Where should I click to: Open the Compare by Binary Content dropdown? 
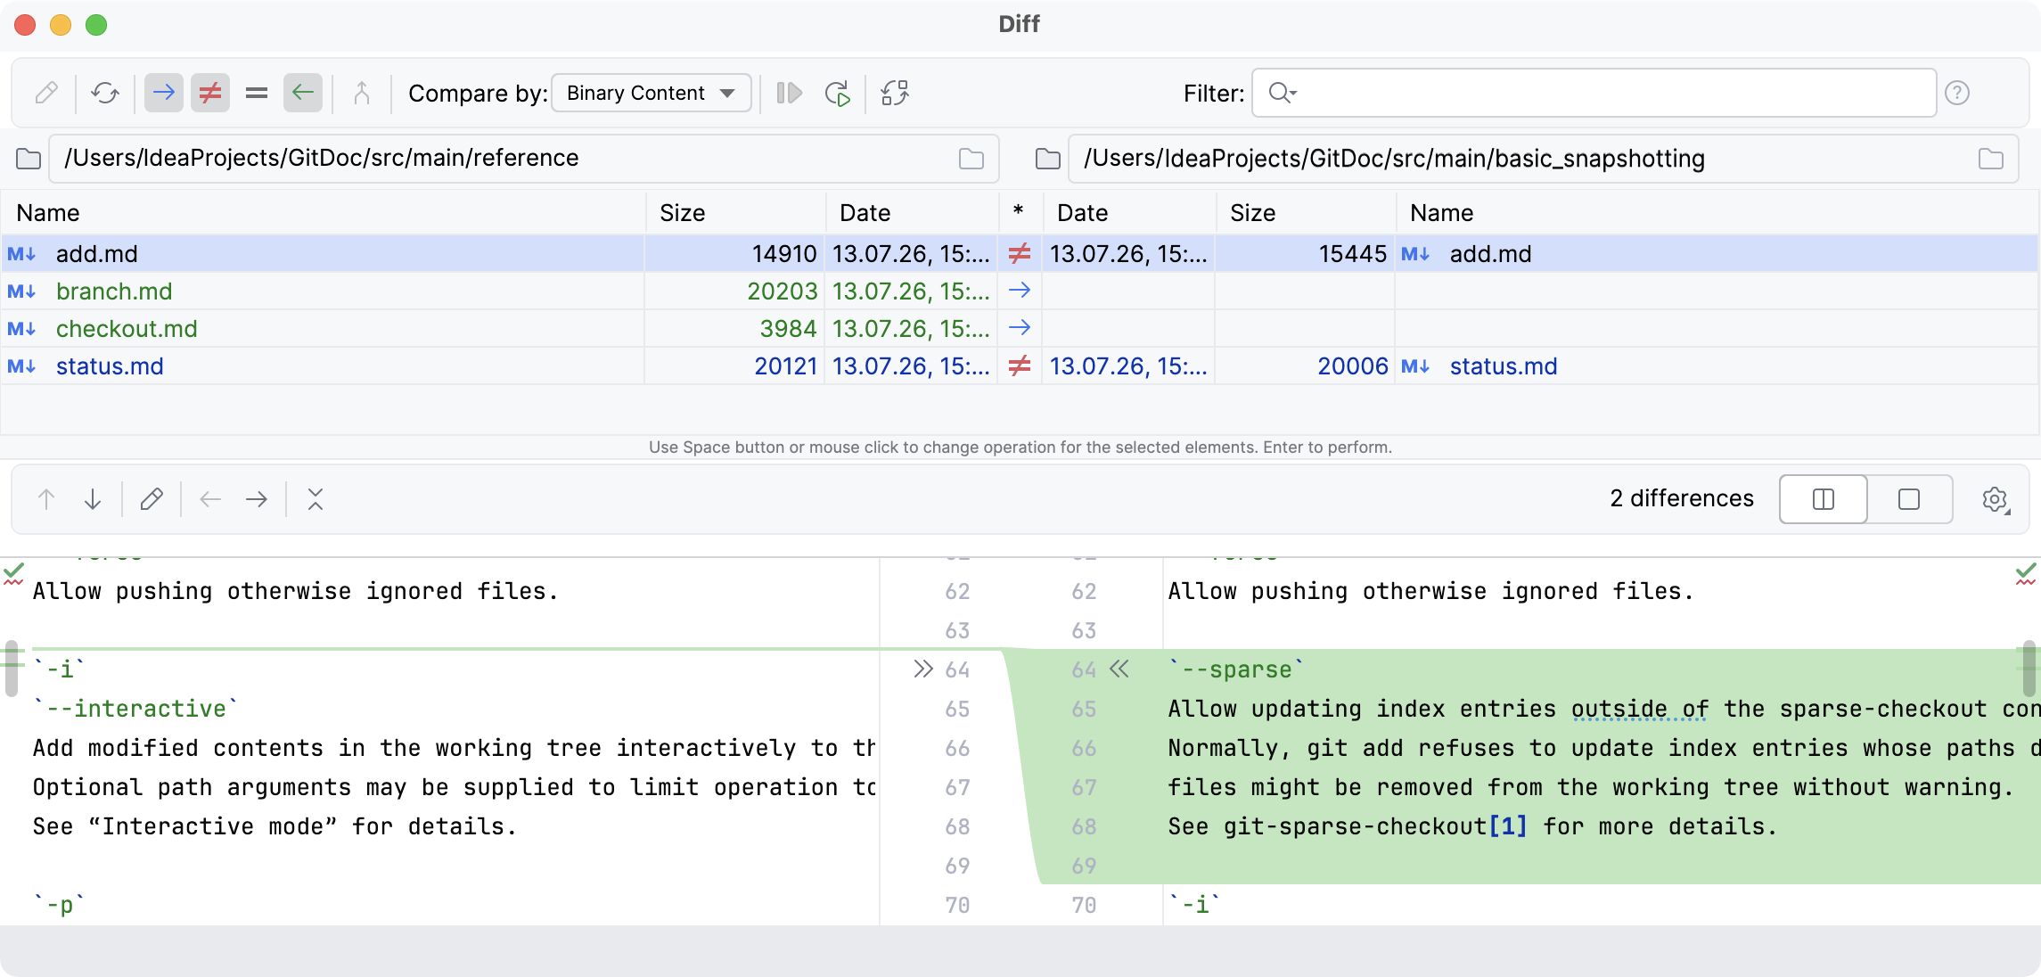[x=652, y=93]
